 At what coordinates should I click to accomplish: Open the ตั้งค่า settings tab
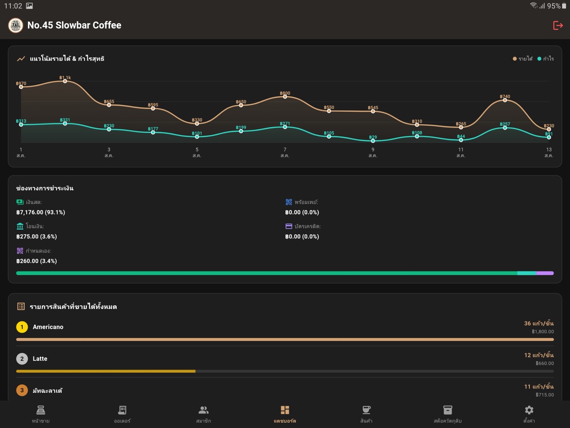click(529, 414)
